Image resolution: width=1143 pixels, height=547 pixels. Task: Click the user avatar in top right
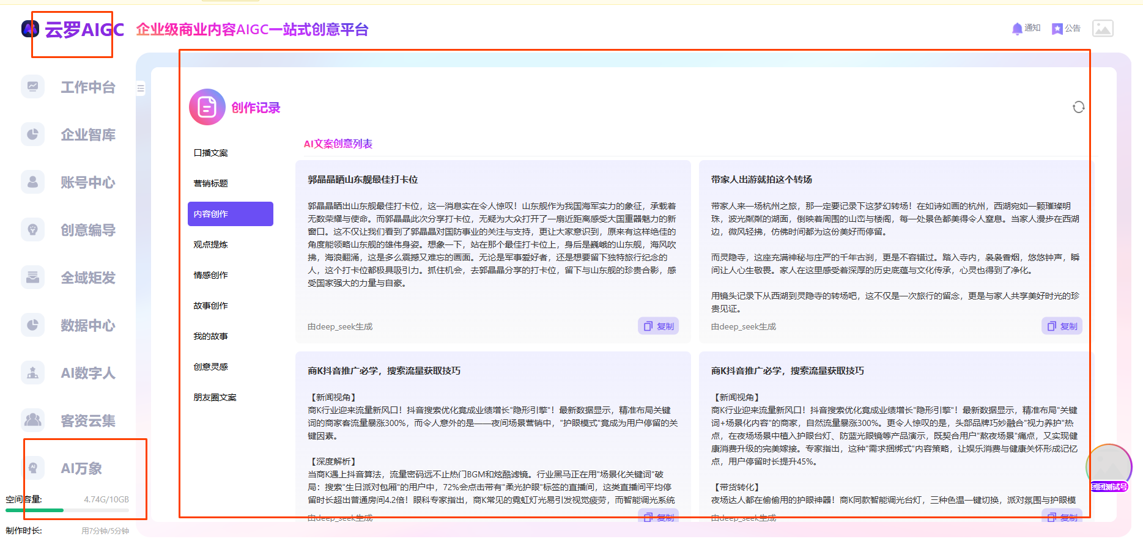coord(1103,29)
